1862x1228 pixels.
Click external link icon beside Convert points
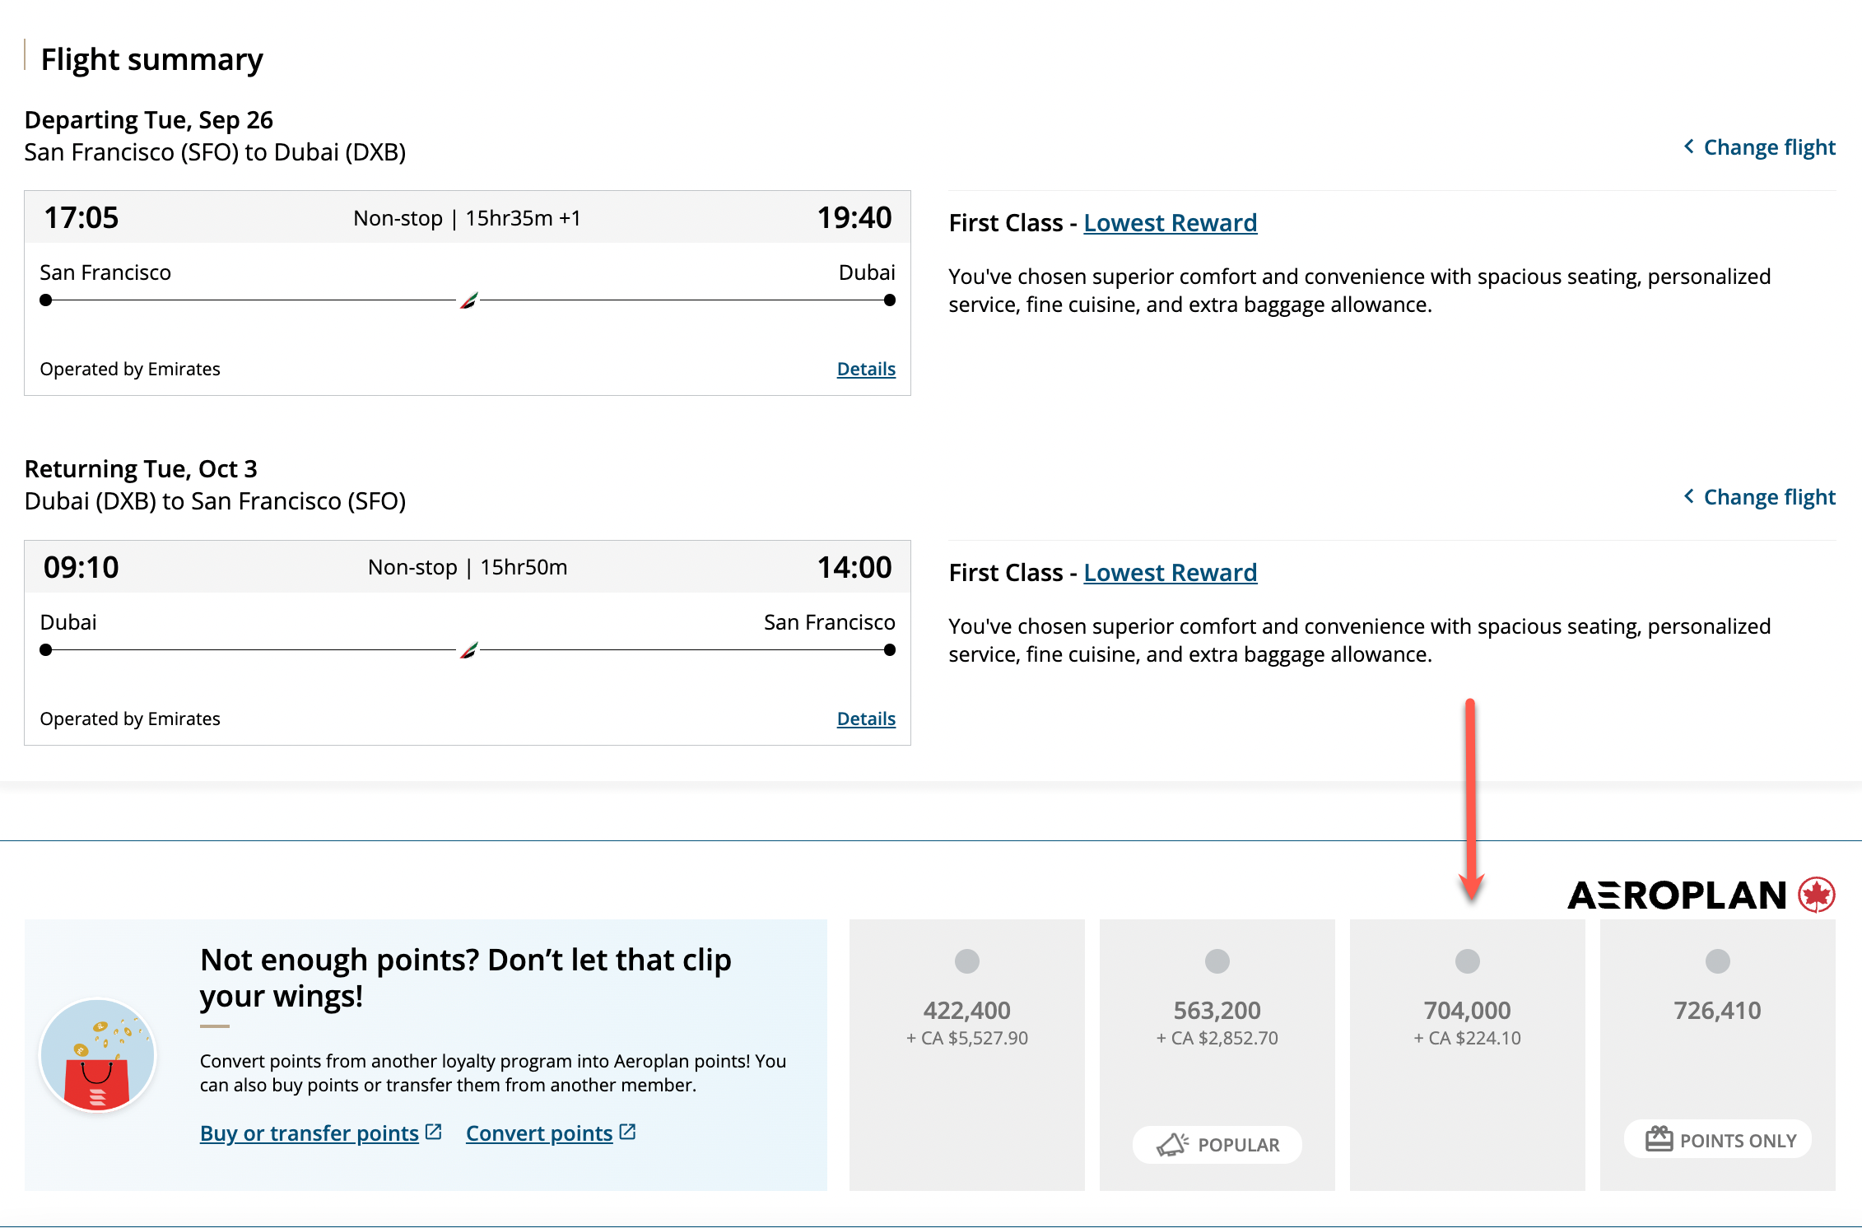pyautogui.click(x=627, y=1133)
